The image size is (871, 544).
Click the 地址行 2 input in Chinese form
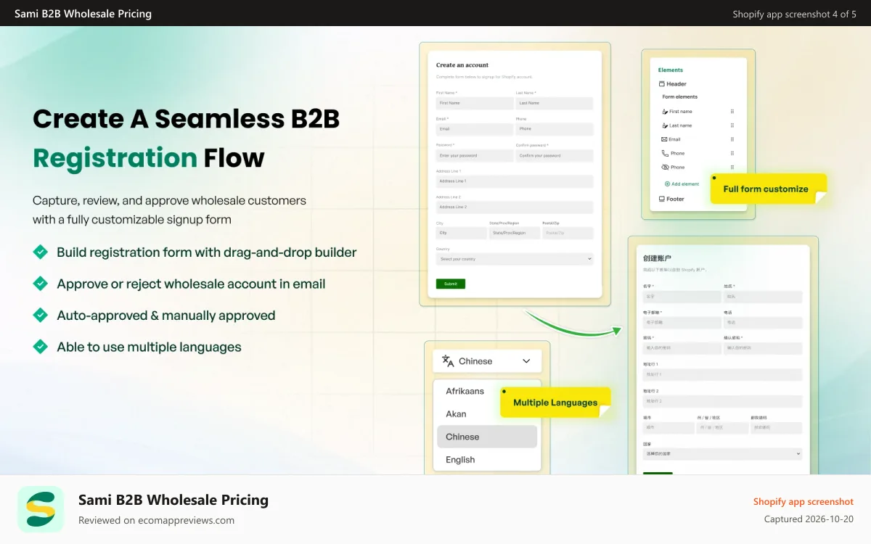coord(723,401)
